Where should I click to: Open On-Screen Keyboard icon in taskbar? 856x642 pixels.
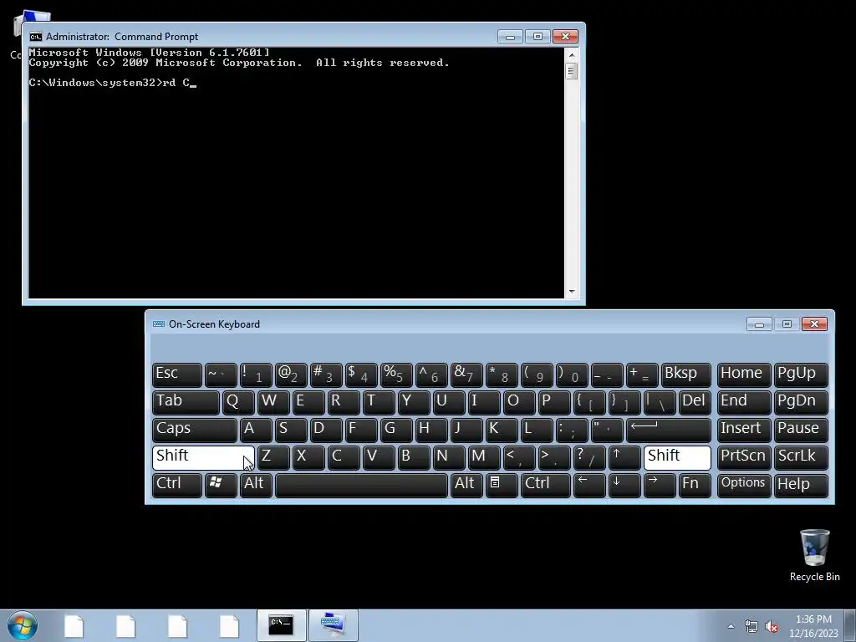(334, 625)
